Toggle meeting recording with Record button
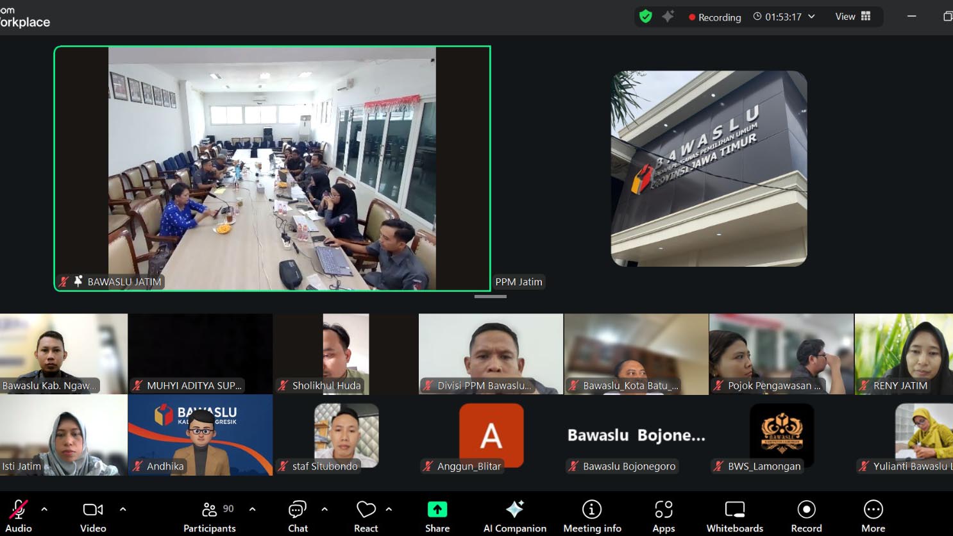The width and height of the screenshot is (953, 536). 806,516
